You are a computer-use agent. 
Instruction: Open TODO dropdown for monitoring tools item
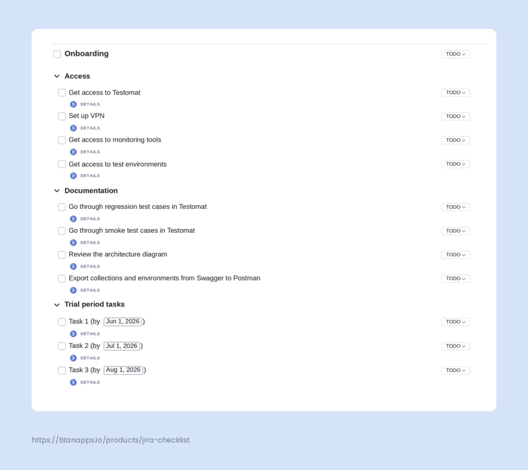[x=456, y=140]
